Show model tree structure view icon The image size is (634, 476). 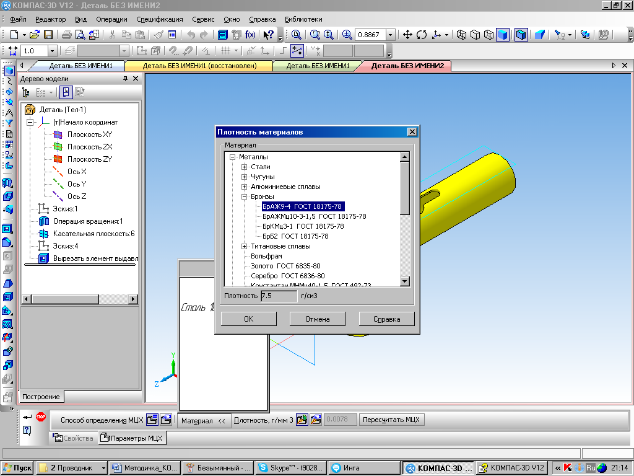[26, 93]
